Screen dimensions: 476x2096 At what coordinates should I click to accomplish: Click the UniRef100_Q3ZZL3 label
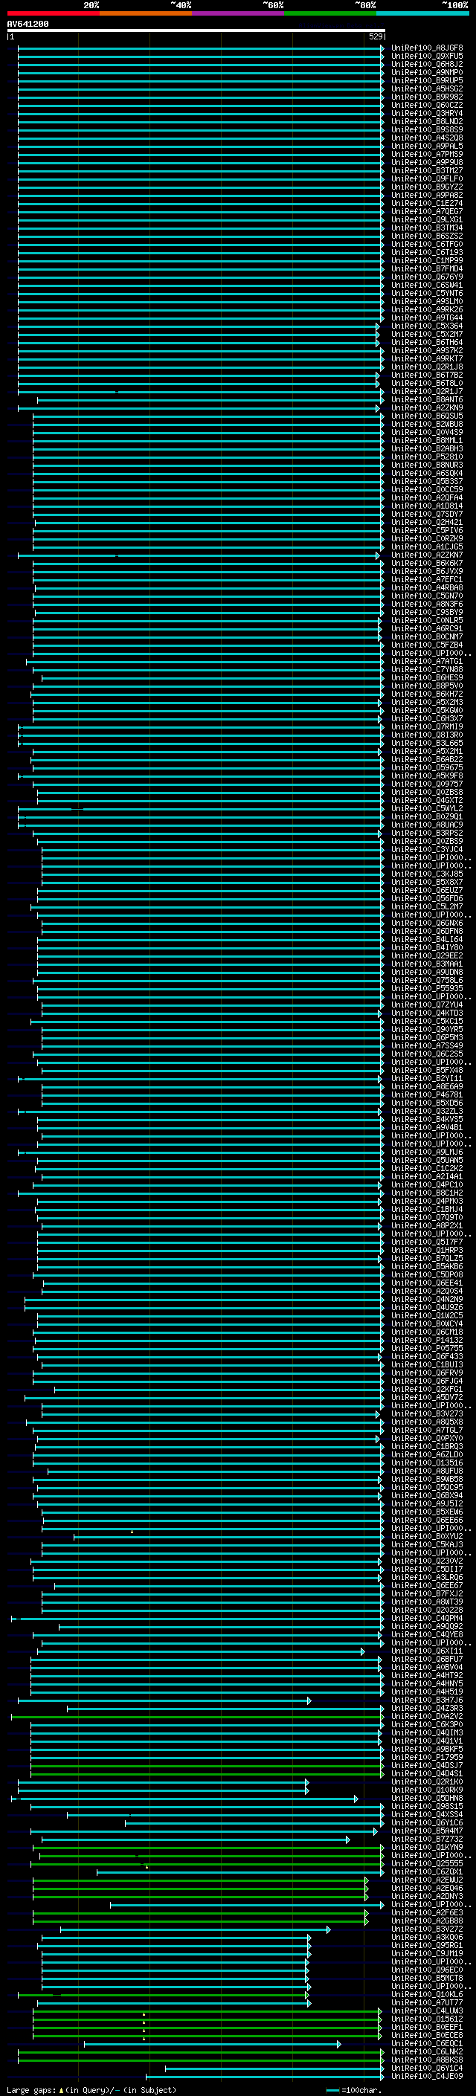[x=427, y=1112]
